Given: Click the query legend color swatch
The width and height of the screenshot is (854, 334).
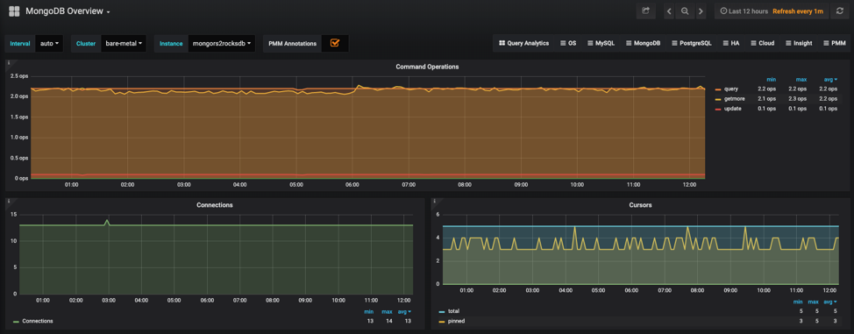Looking at the screenshot, I should [x=718, y=89].
